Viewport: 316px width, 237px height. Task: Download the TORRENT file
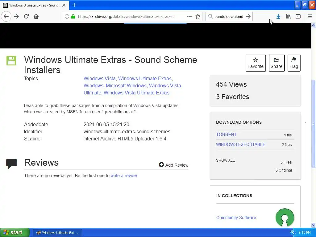point(226,135)
